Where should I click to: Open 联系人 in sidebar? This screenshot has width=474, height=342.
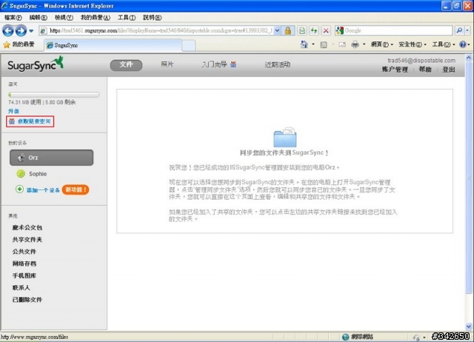(x=21, y=288)
